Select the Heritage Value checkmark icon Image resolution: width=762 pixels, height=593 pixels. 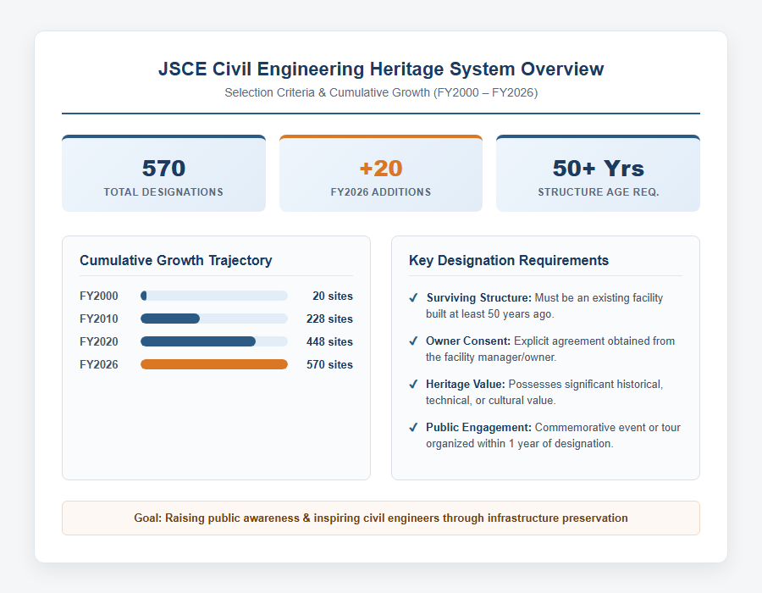413,385
